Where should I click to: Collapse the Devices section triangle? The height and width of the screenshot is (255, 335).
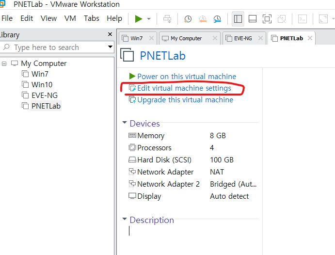click(x=124, y=123)
